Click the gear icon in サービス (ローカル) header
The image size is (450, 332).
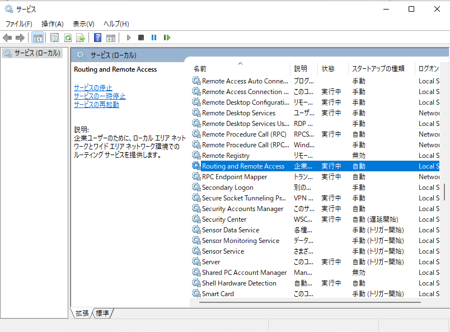(x=81, y=55)
